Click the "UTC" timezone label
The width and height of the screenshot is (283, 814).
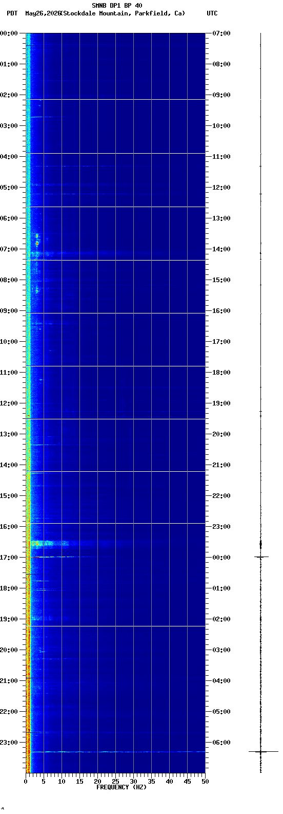click(212, 13)
